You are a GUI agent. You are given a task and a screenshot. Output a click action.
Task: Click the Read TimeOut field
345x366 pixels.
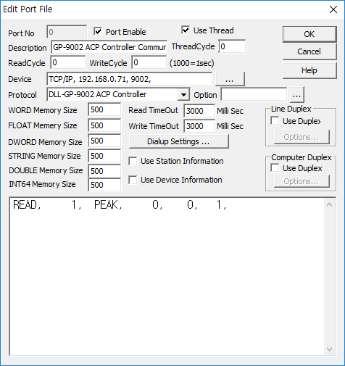tap(199, 111)
